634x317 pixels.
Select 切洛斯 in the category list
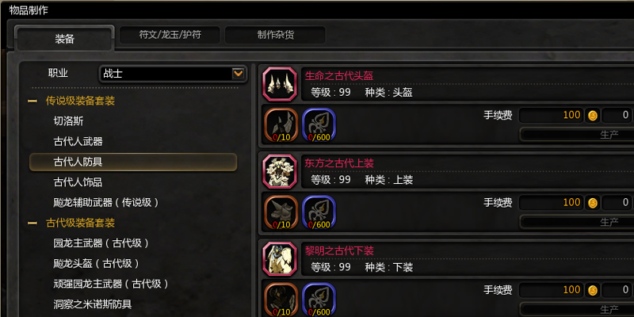68,121
